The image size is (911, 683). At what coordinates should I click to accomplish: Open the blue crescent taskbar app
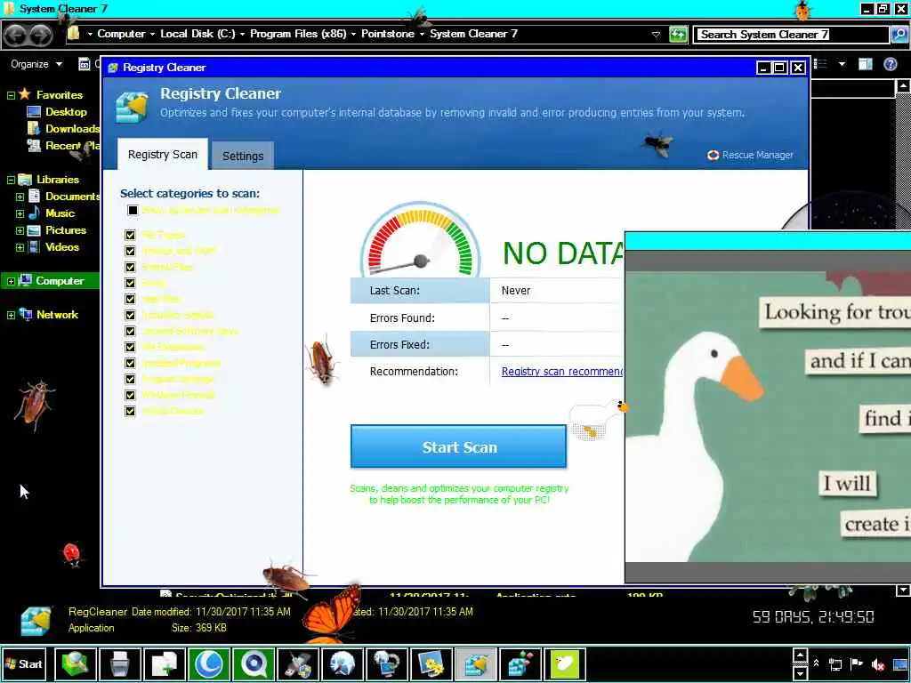208,663
